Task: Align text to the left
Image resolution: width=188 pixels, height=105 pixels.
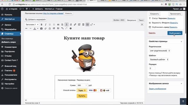Action: 62,24
